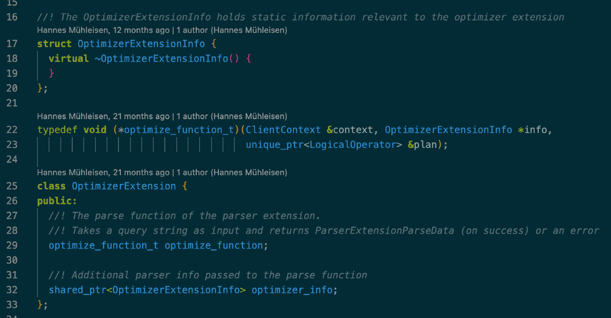Click class name OptimizerExtension on line 25
Viewport: 611px width, 318px height.
[124, 186]
